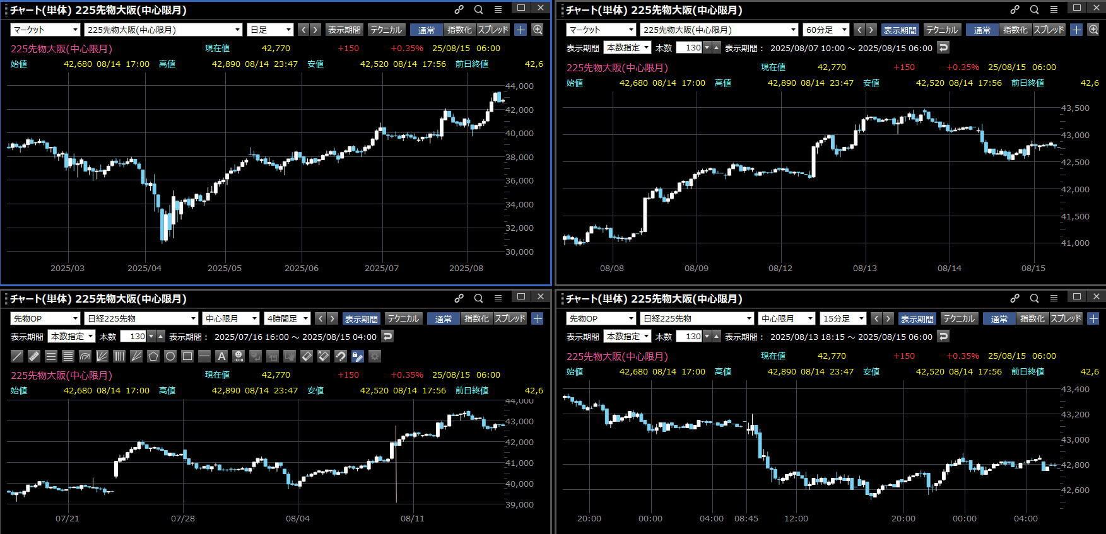Click the eraser tool in drawing toolbar

(307, 356)
